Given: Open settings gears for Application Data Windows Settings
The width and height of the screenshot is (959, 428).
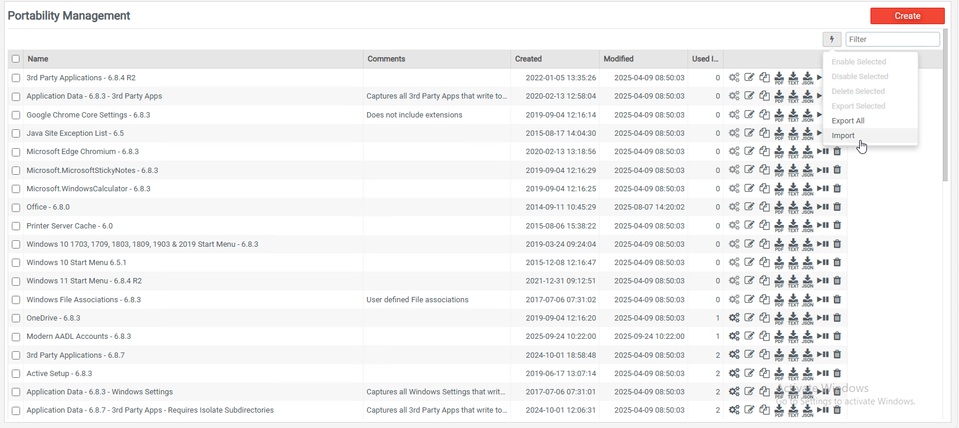Looking at the screenshot, I should 734,391.
